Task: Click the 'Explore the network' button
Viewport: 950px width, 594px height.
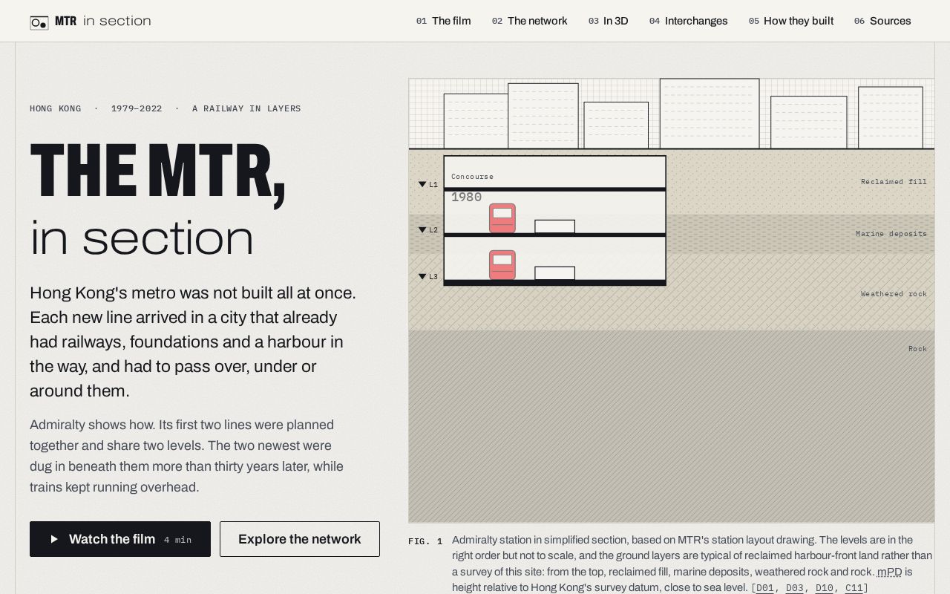Action: [300, 539]
